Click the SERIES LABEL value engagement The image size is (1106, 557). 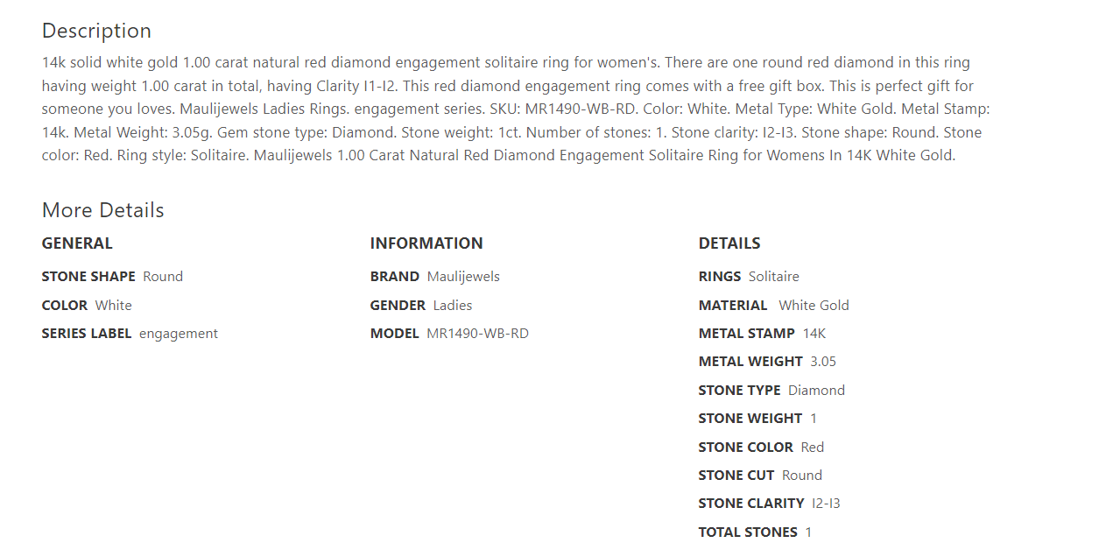click(179, 334)
